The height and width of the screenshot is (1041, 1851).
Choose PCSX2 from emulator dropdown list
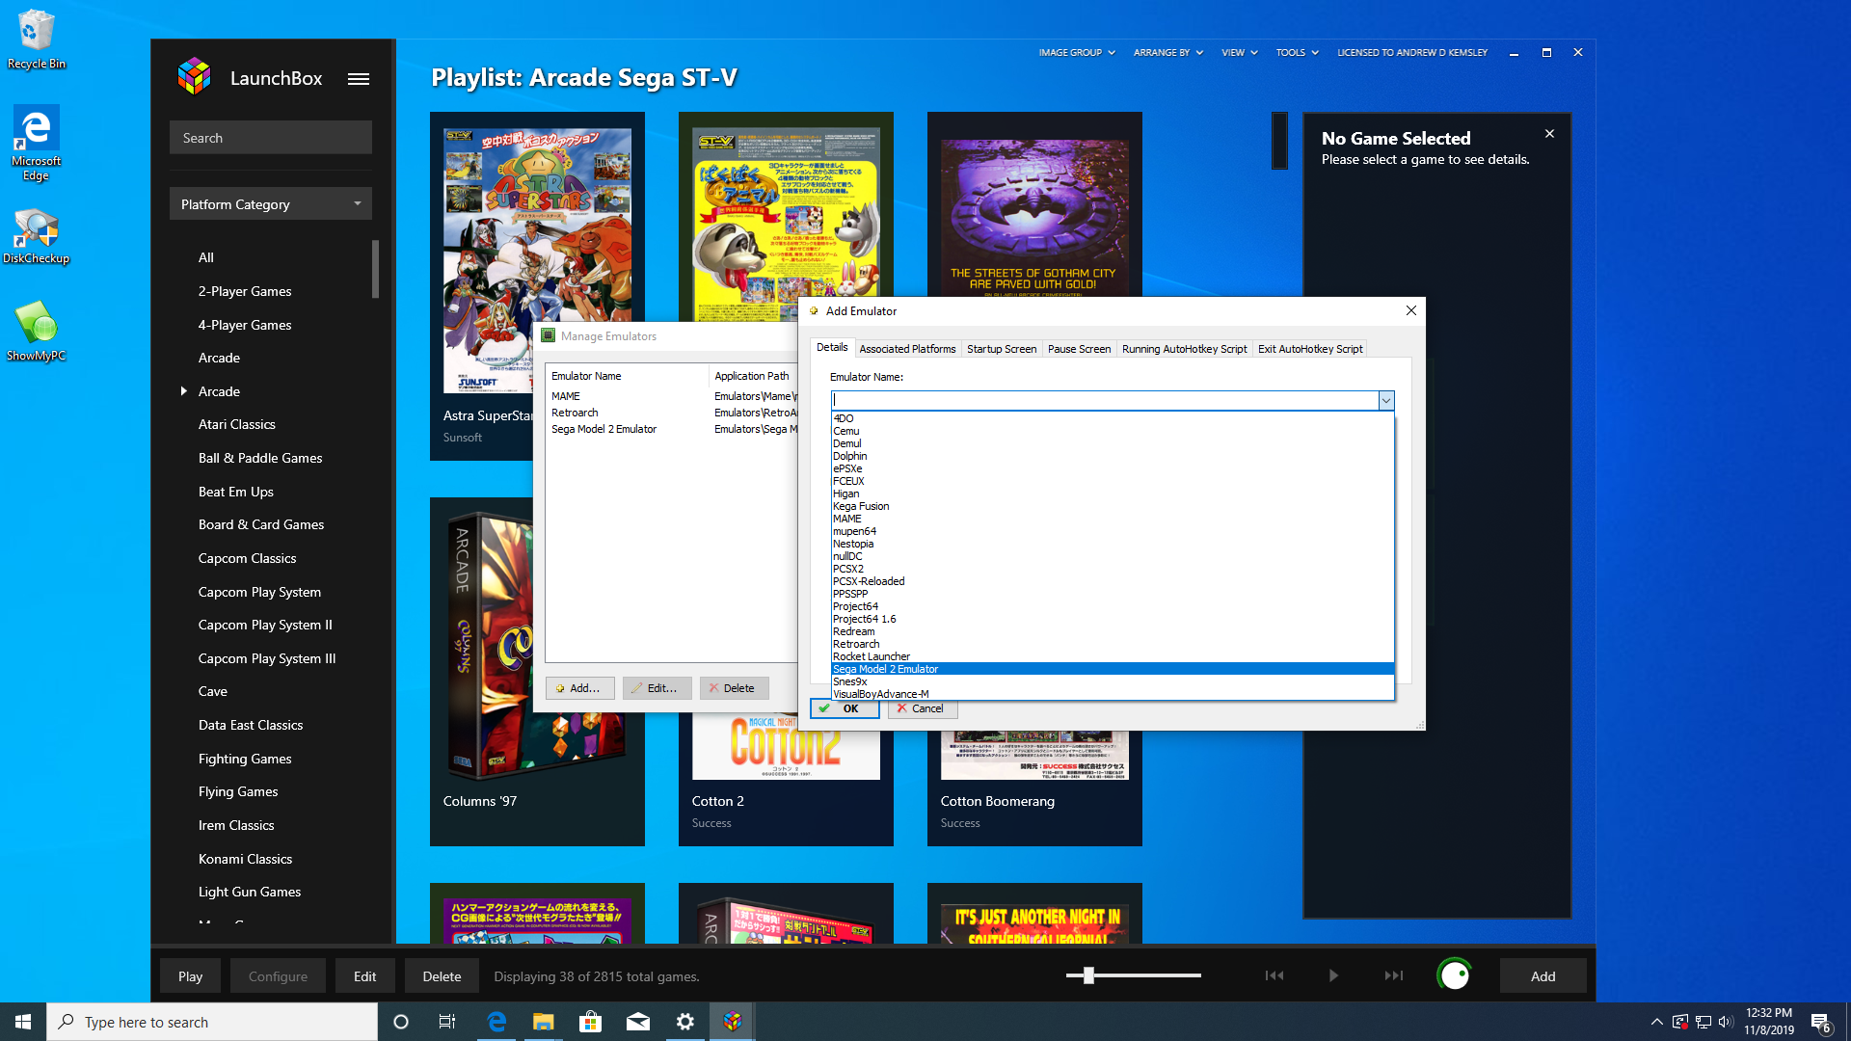point(1113,569)
